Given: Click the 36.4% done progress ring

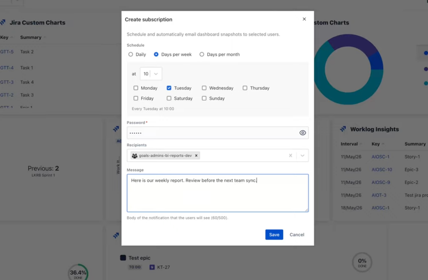Looking at the screenshot, I should pyautogui.click(x=78, y=272).
